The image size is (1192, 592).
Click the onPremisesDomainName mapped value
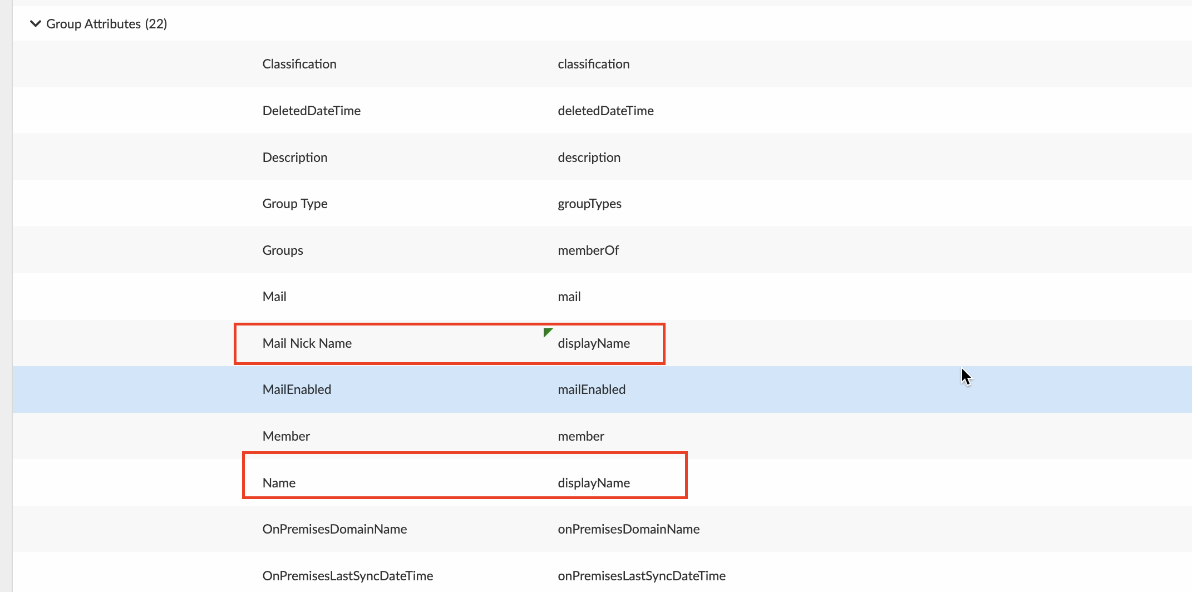pos(628,529)
